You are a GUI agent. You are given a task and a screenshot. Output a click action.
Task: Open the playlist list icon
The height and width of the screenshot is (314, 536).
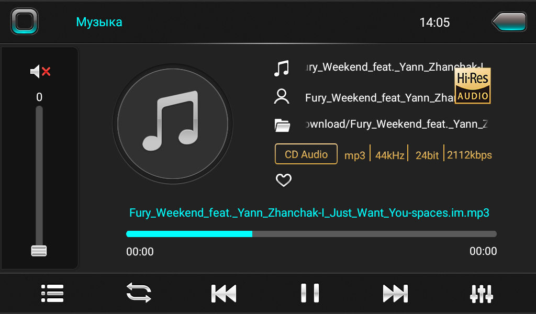[52, 293]
